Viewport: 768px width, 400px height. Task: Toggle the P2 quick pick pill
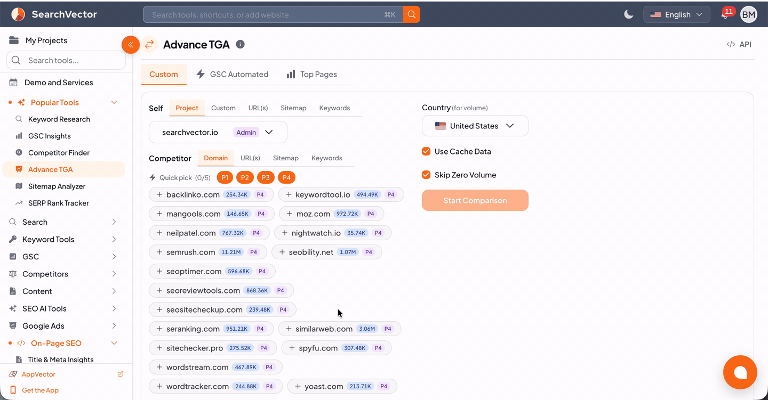pyautogui.click(x=245, y=178)
